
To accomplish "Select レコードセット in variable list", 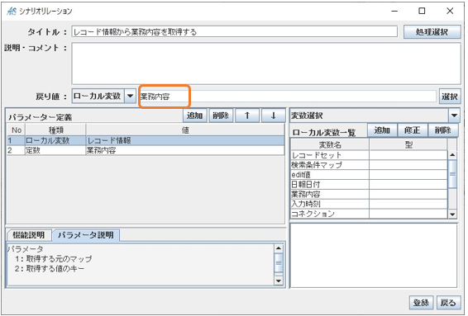I will point(330,155).
